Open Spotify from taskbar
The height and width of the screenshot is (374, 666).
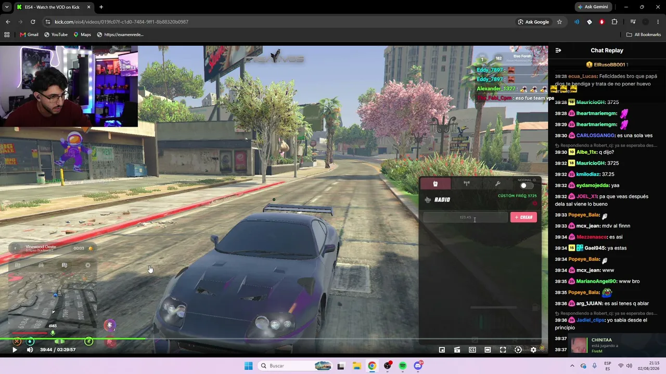(x=403, y=366)
